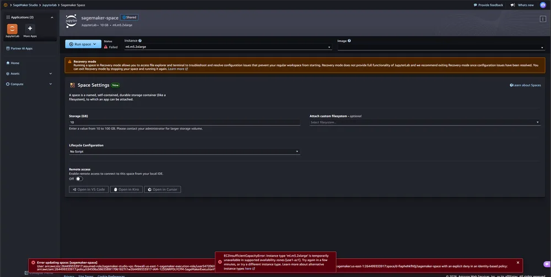Open the user profile avatar
The width and height of the screenshot is (551, 277).
pos(543,5)
